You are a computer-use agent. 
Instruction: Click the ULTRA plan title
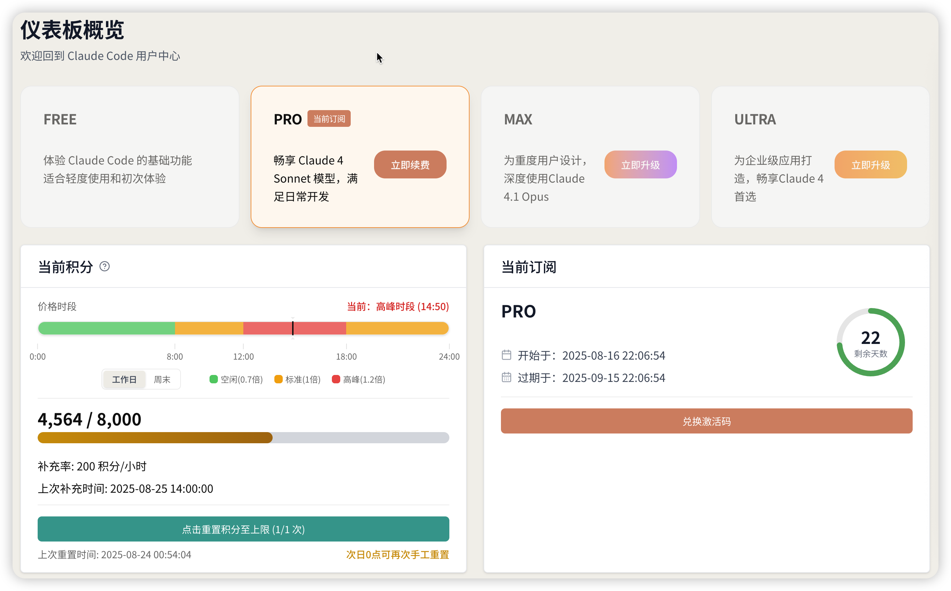755,119
